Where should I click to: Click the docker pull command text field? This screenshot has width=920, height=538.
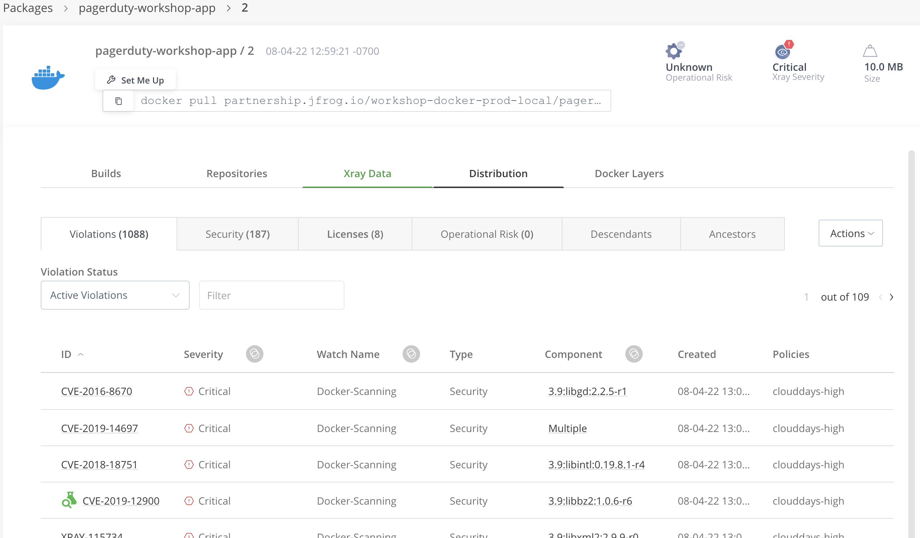[x=372, y=101]
